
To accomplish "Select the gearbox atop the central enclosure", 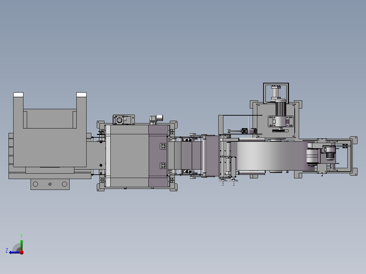I will point(124,120).
